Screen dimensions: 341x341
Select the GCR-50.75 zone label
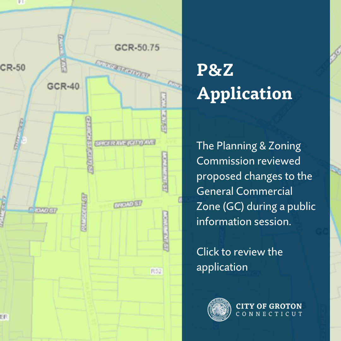pos(137,48)
